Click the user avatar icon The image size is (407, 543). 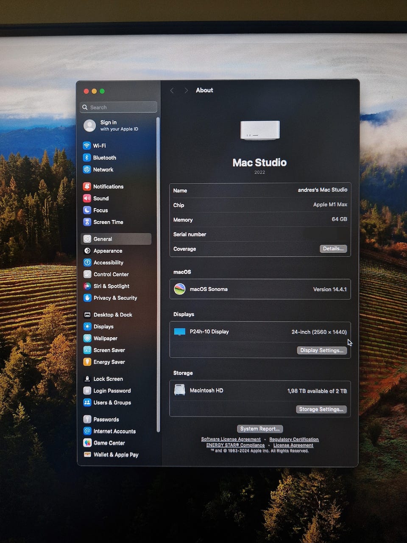(x=89, y=126)
